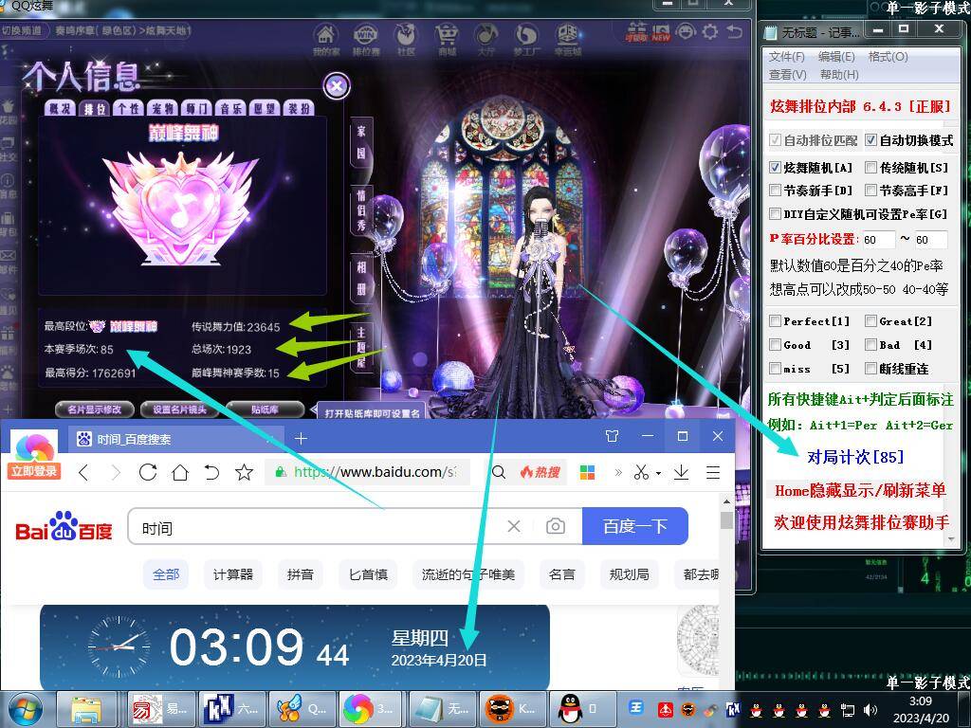This screenshot has width=971, height=728.
Task: Open the 幸运城 dice icon
Action: pyautogui.click(x=567, y=37)
